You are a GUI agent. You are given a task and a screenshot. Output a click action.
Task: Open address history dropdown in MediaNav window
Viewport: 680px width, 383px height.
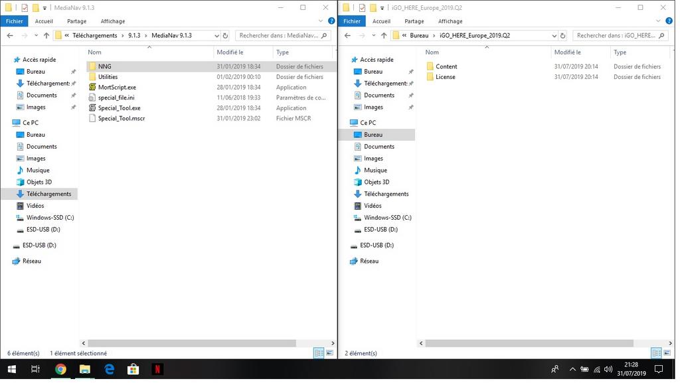(216, 36)
